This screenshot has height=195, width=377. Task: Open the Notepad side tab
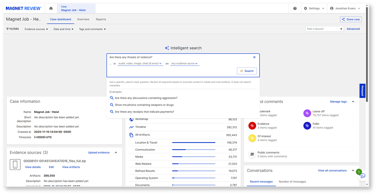pyautogui.click(x=362, y=91)
